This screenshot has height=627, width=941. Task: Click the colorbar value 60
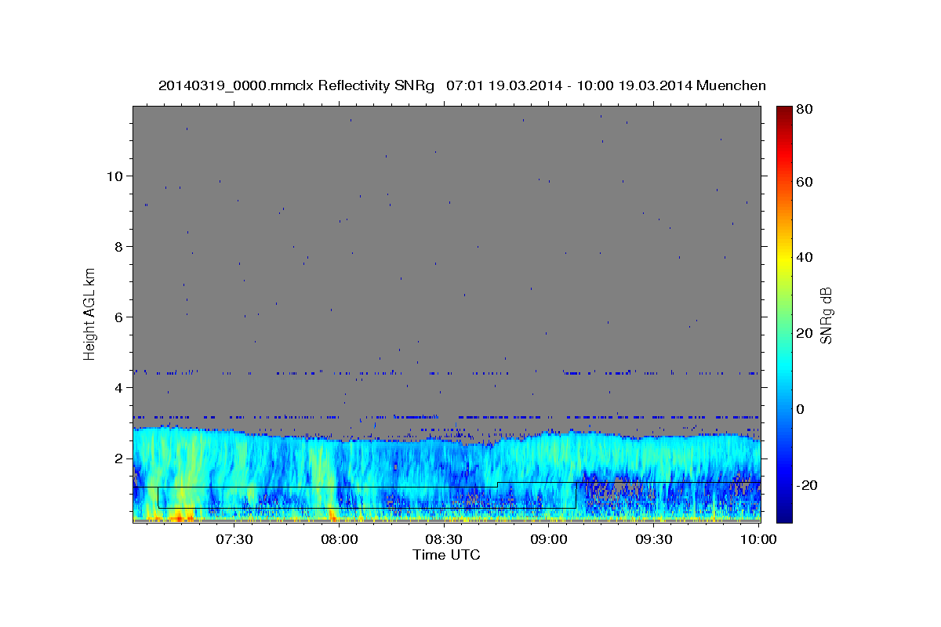pyautogui.click(x=804, y=182)
